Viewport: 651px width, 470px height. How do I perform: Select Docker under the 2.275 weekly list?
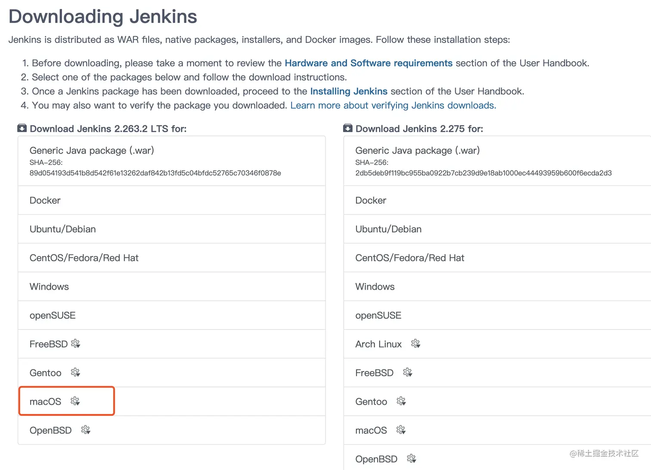[497, 200]
